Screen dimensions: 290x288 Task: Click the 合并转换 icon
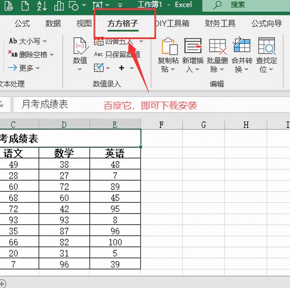pyautogui.click(x=241, y=45)
